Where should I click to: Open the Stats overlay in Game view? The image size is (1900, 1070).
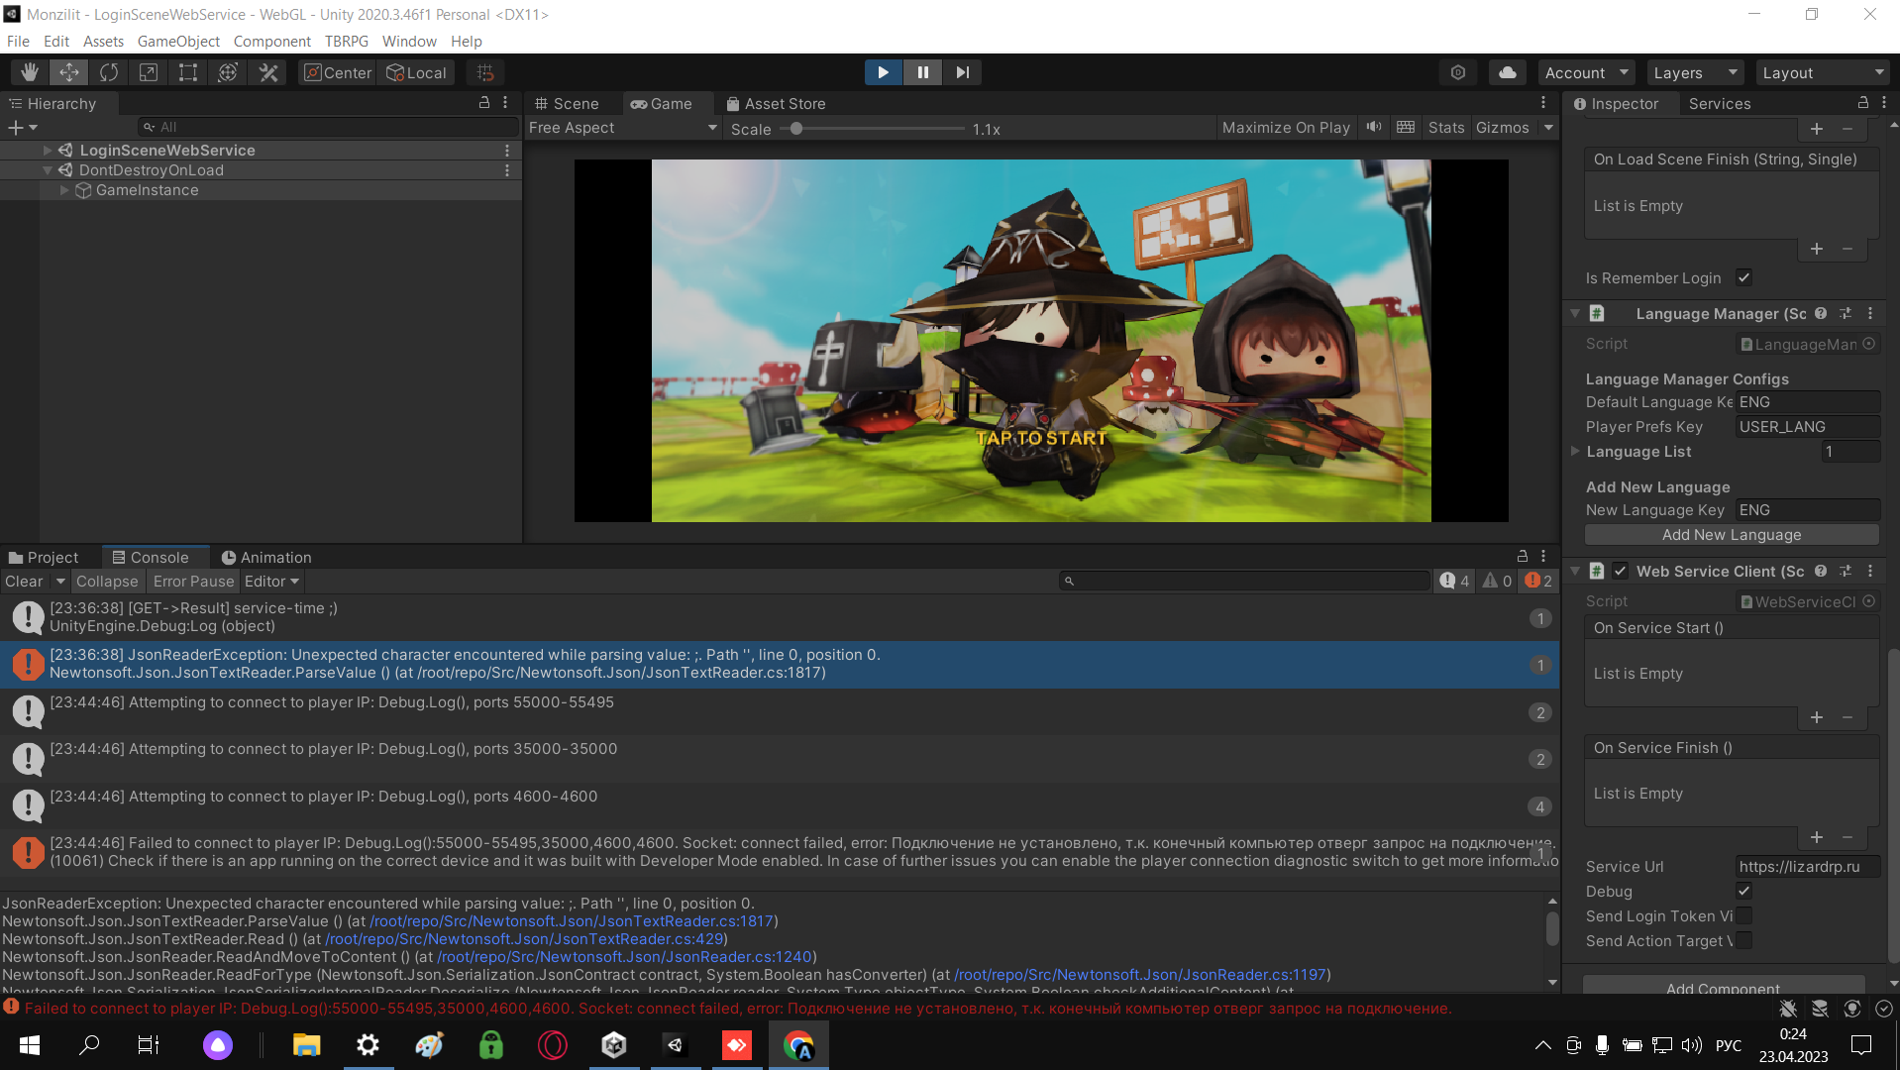(1445, 127)
